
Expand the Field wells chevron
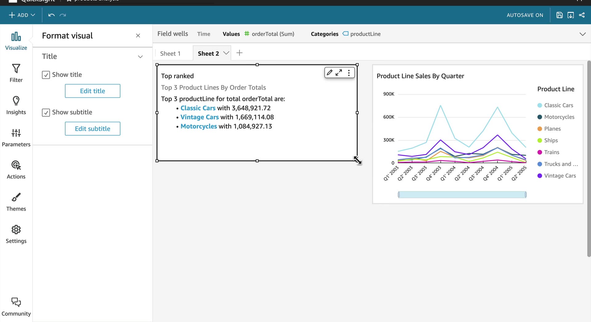[583, 34]
